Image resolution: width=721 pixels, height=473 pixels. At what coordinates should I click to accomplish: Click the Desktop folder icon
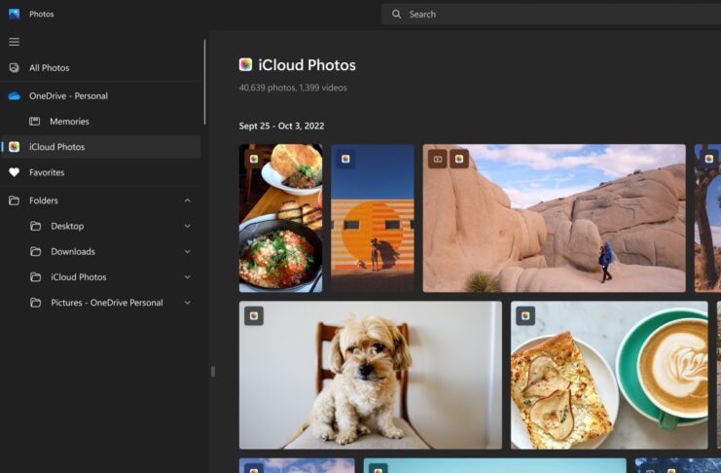point(35,226)
